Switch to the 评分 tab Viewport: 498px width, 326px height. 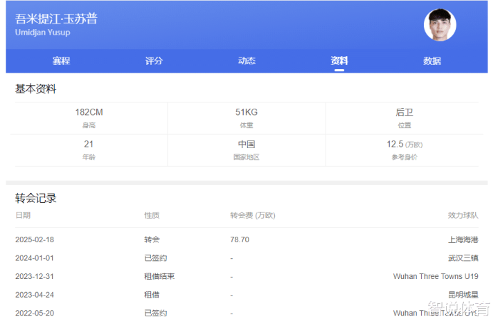coord(154,61)
